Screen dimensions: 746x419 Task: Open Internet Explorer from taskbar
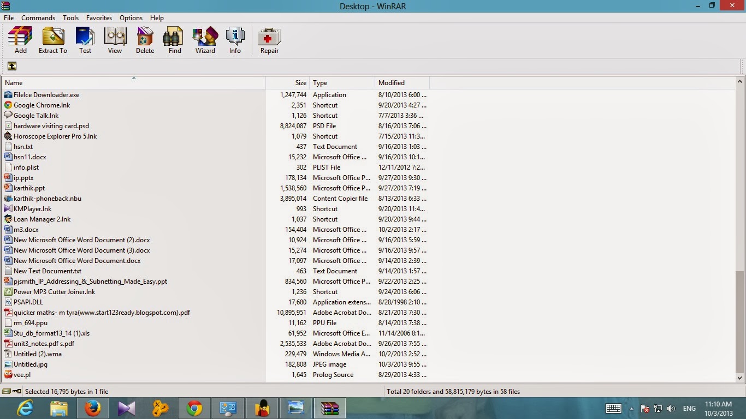(x=25, y=408)
